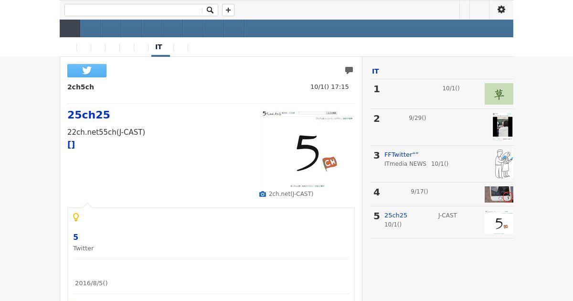Click the blue [] link below summary
The image size is (573, 301).
tap(71, 145)
